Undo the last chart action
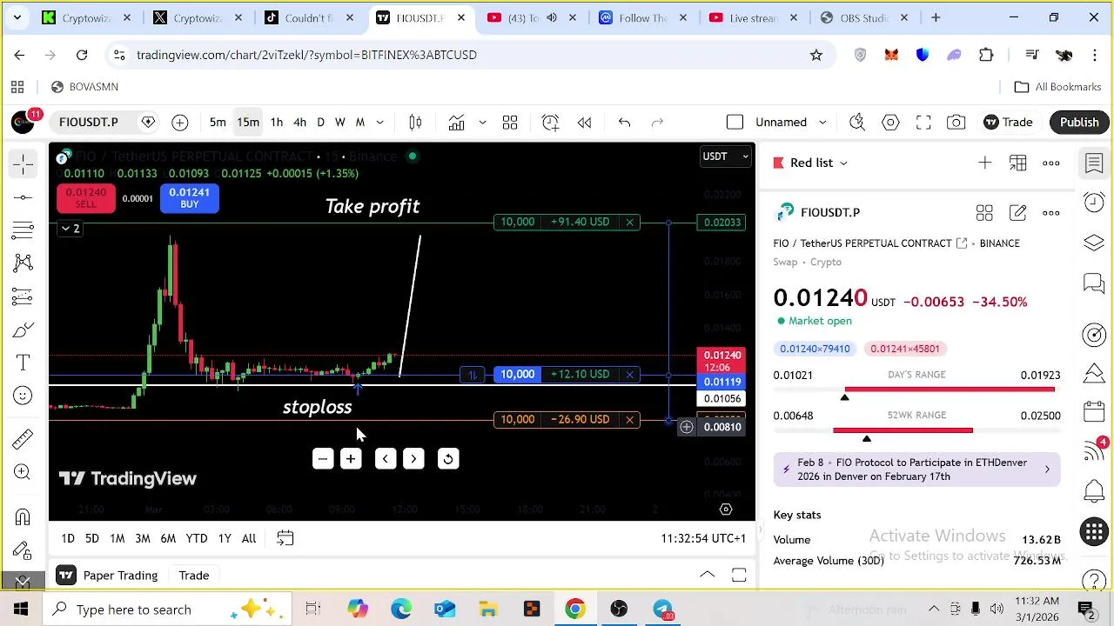This screenshot has width=1114, height=626. coord(624,123)
